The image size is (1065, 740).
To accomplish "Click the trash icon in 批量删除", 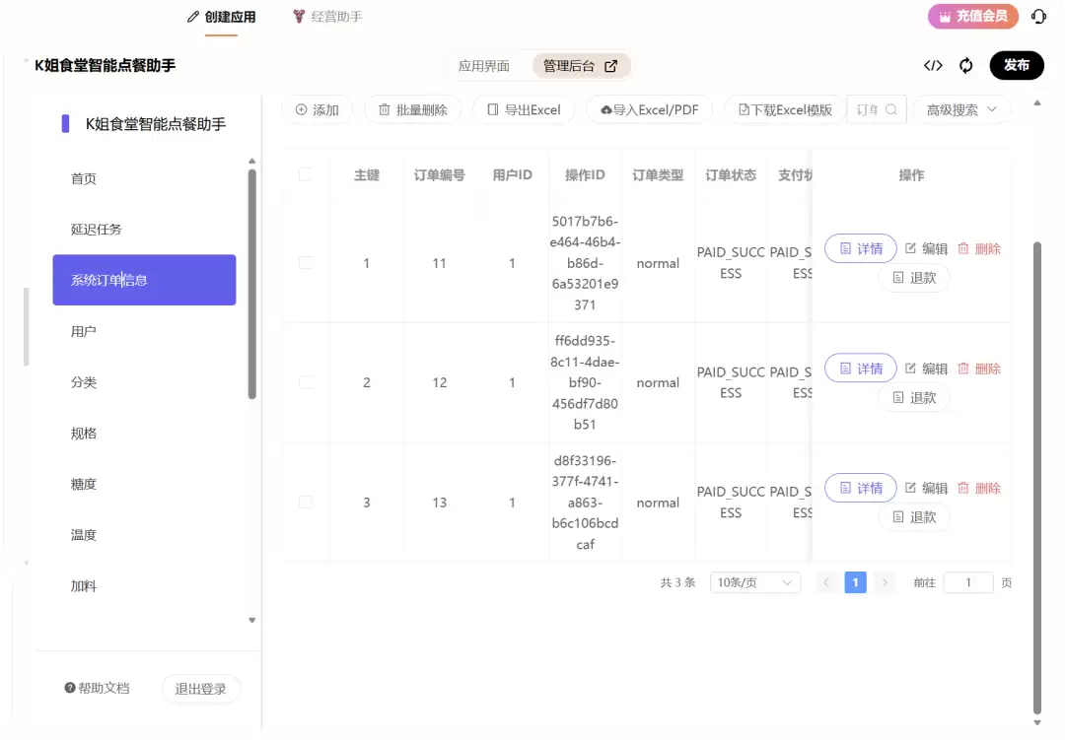I will point(385,109).
